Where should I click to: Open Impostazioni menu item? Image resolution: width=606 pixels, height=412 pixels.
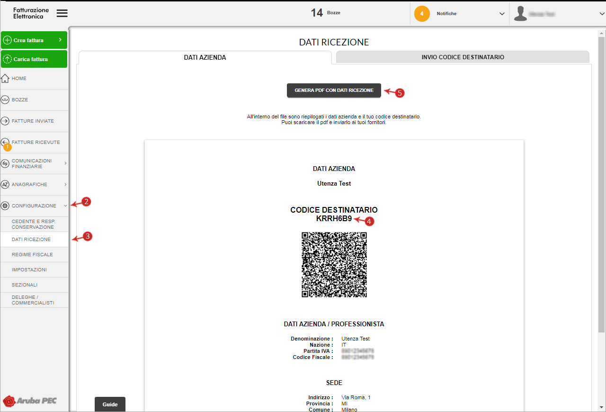34,269
